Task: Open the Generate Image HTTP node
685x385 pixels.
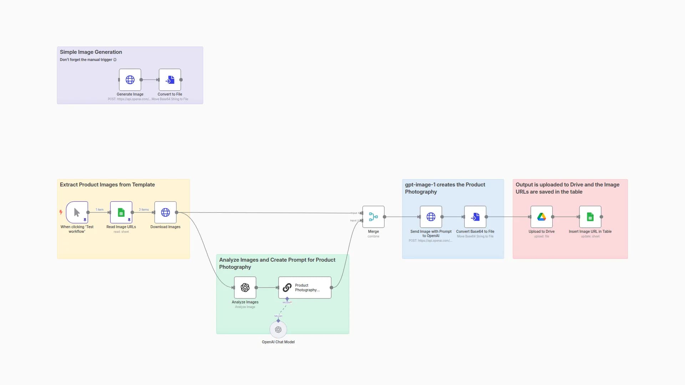Action: [x=130, y=80]
